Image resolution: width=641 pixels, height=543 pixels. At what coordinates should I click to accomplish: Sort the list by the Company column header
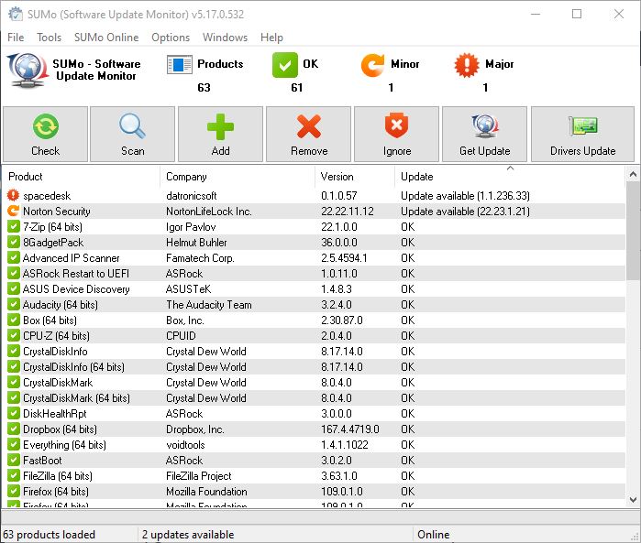pyautogui.click(x=238, y=177)
